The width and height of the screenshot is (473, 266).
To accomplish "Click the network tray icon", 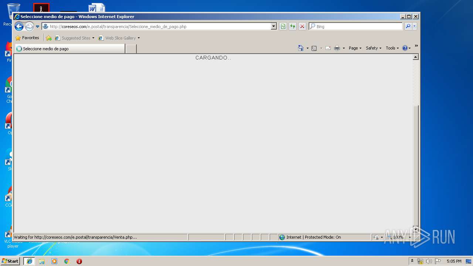I will [420, 261].
